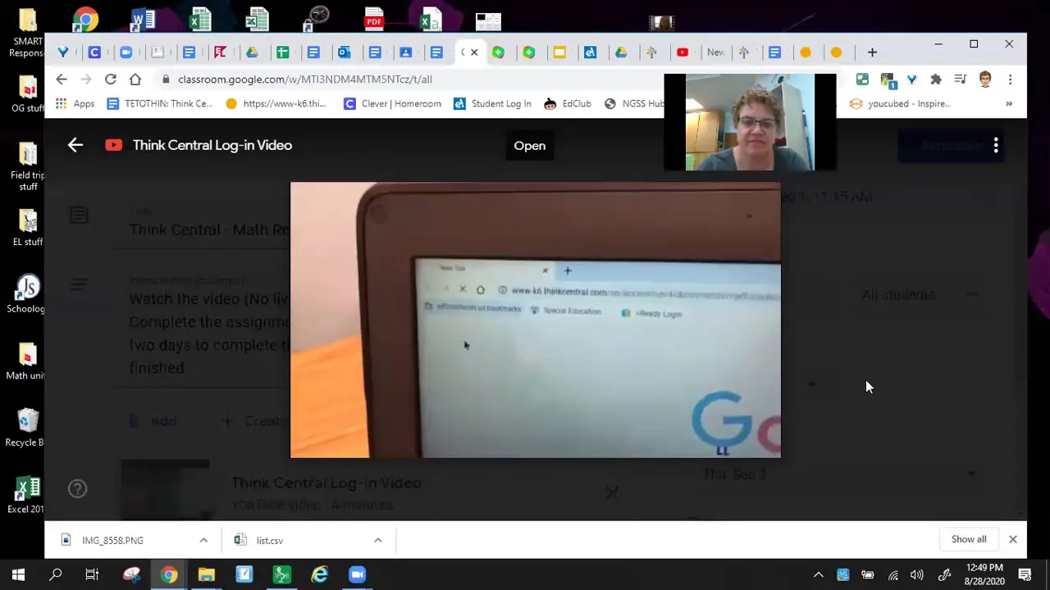Open the Apps bookmarks shortcut
The height and width of the screenshot is (590, 1050).
pyautogui.click(x=75, y=104)
